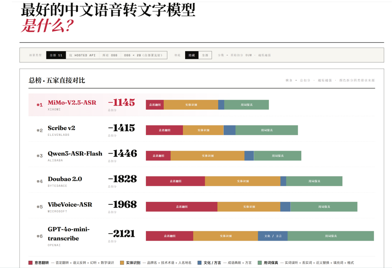Click the #1 rank label
The width and height of the screenshot is (392, 268).
coord(40,105)
